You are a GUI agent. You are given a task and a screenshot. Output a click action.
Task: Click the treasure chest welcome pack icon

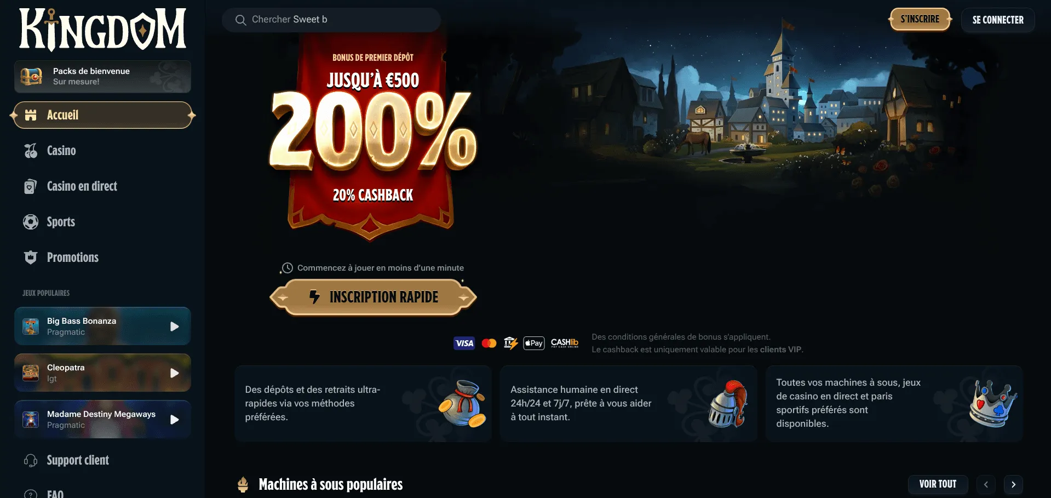click(31, 76)
